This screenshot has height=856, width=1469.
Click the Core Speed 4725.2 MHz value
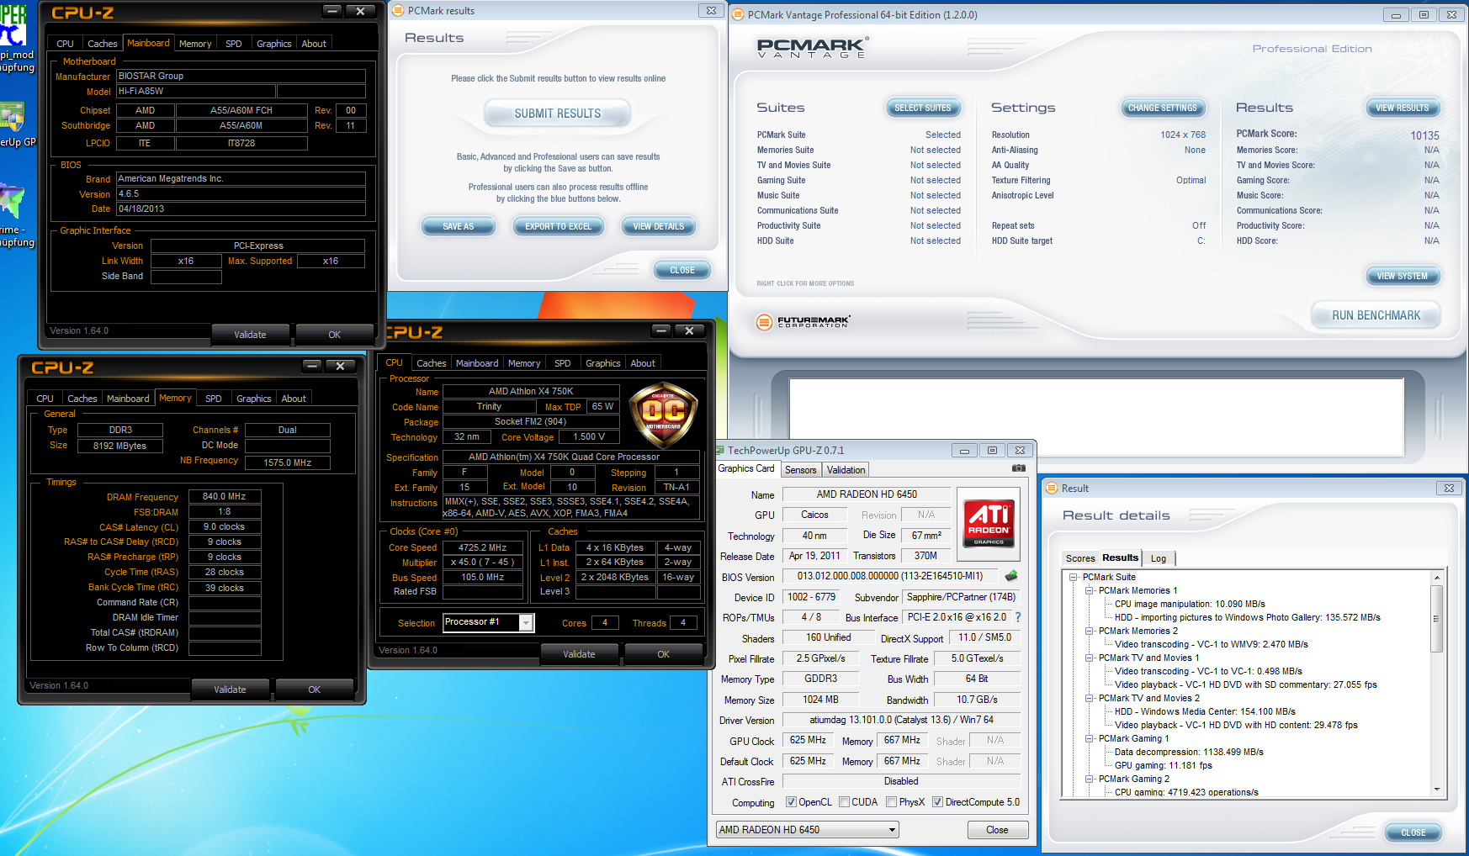pos(482,547)
